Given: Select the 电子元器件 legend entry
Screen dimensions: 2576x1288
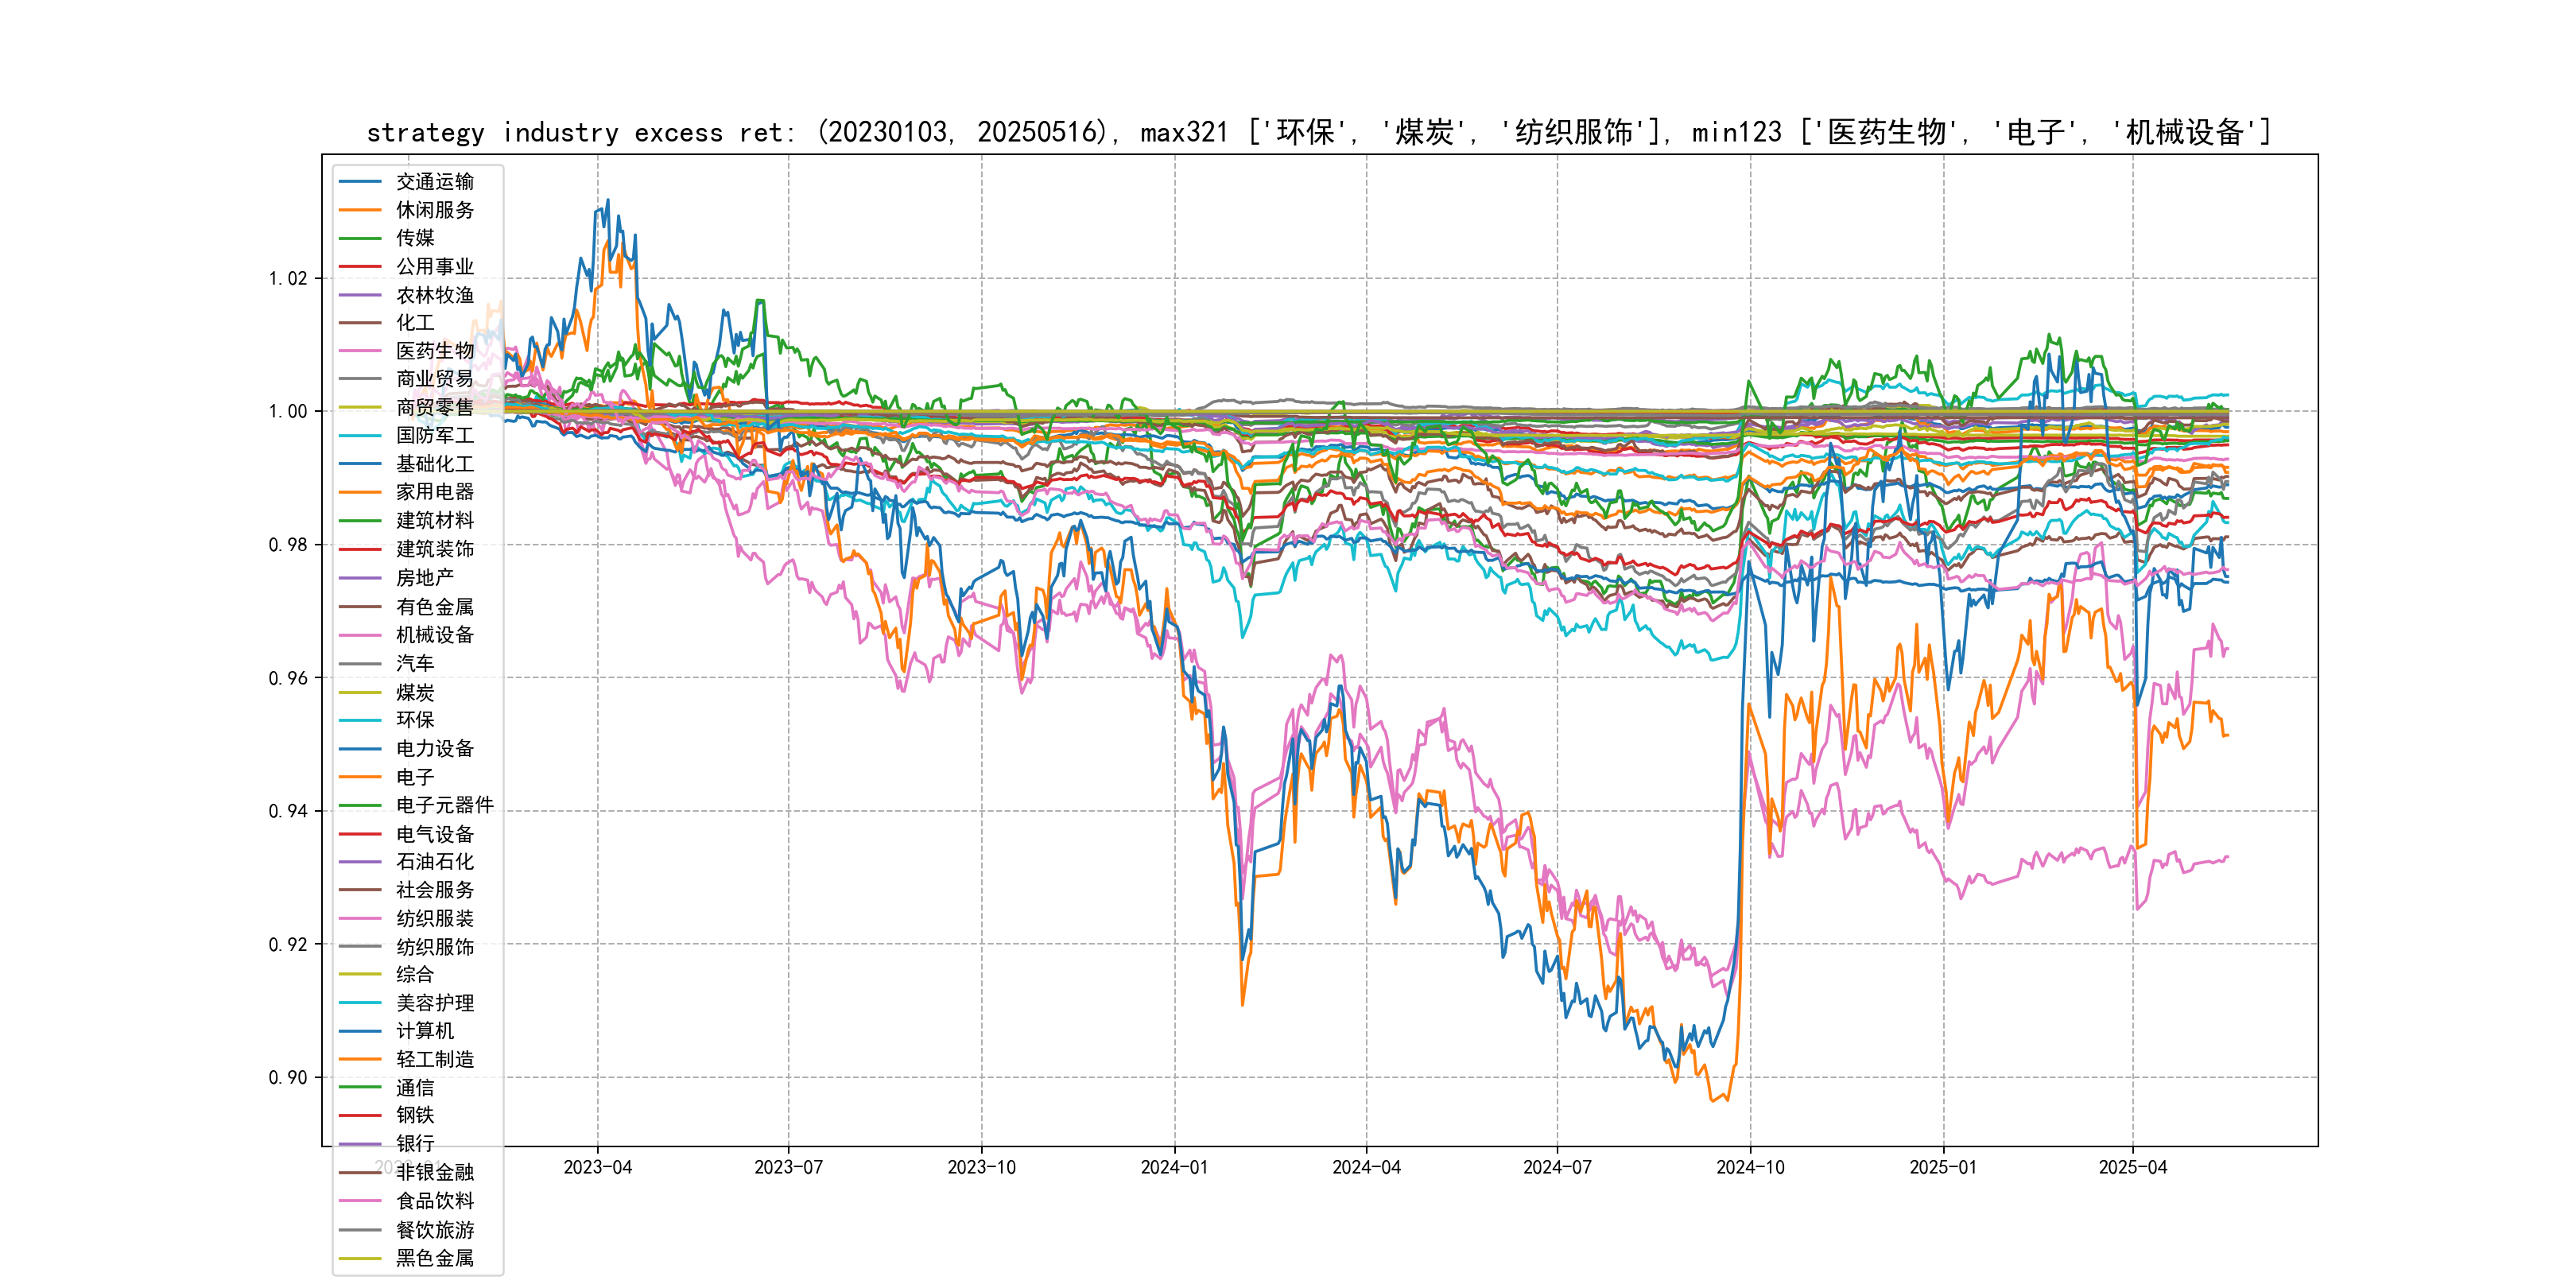Looking at the screenshot, I should 444,805.
